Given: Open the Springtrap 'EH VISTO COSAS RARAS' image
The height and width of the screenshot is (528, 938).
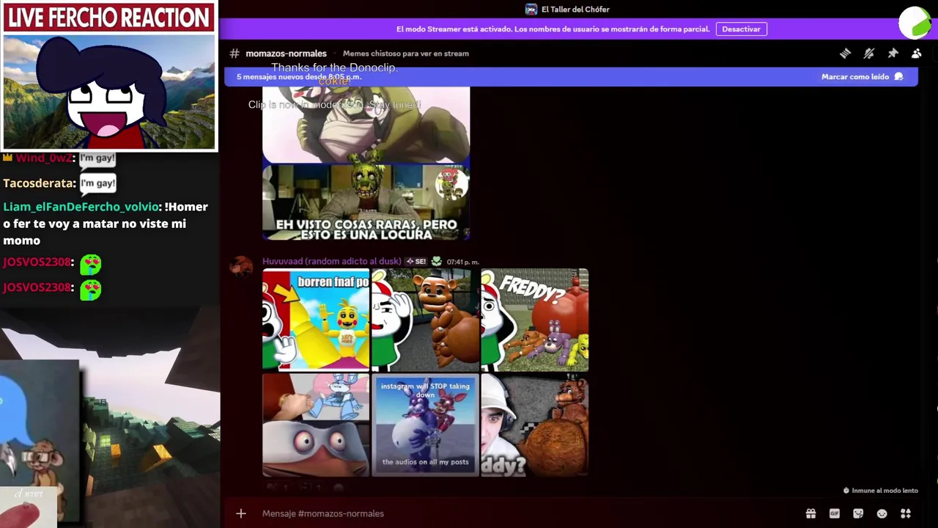Looking at the screenshot, I should [366, 202].
